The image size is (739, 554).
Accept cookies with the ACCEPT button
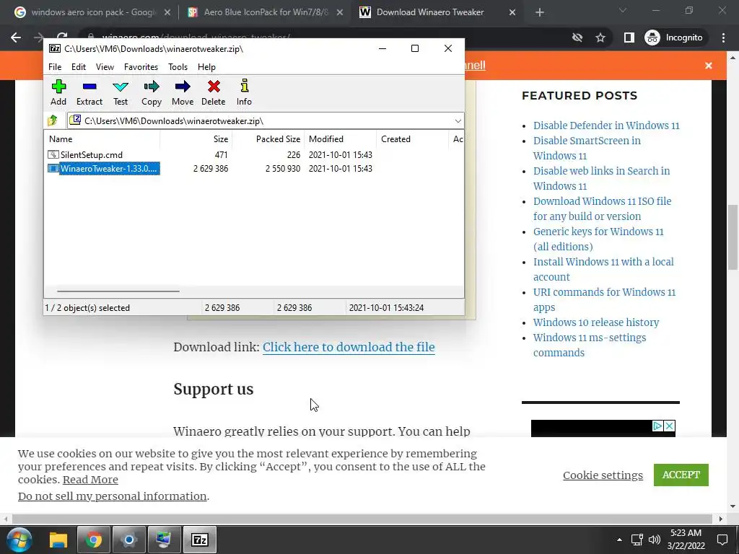pyautogui.click(x=681, y=475)
